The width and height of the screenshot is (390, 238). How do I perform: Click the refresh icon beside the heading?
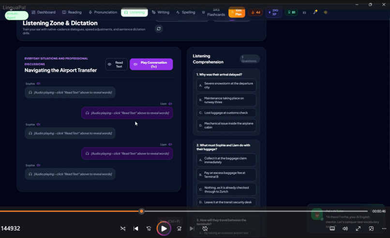pos(159,29)
